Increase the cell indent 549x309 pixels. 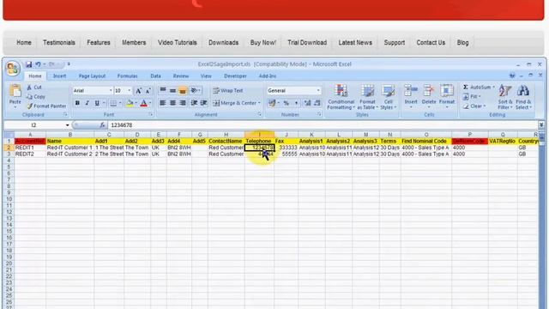pos(204,103)
